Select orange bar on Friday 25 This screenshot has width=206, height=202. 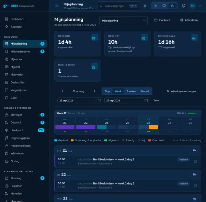click(153, 127)
